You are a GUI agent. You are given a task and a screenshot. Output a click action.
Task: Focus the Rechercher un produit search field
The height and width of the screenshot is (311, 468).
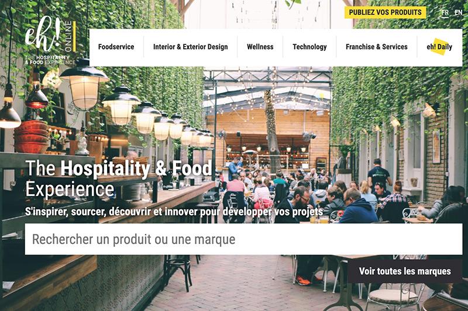[243, 239]
